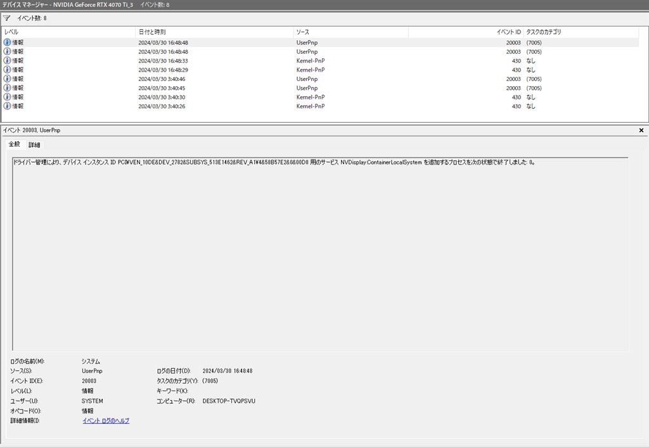The height and width of the screenshot is (447, 649).
Task: Click the イベント 20003, UserPnp pane title
Action: 32,130
